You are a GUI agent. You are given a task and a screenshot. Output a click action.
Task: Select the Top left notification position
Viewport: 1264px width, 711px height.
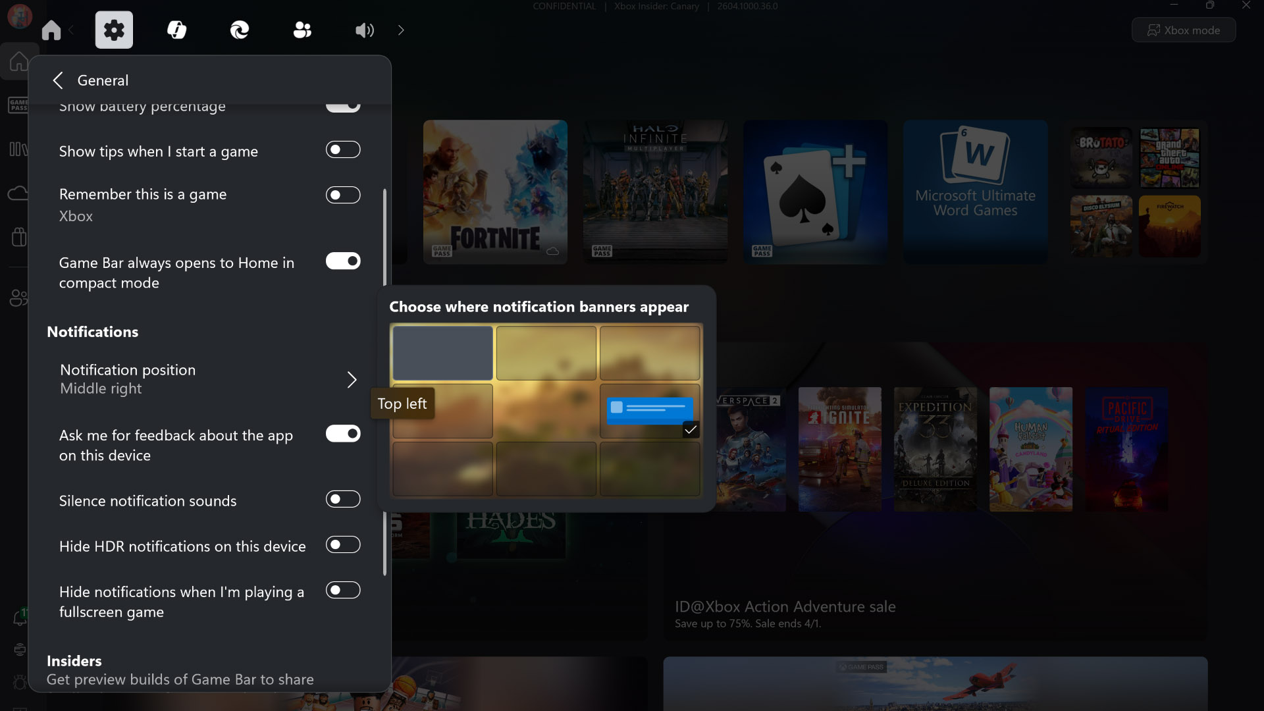coord(442,354)
